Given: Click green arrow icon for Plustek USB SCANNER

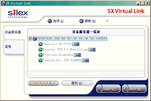Looking at the screenshot, I should (40, 60).
